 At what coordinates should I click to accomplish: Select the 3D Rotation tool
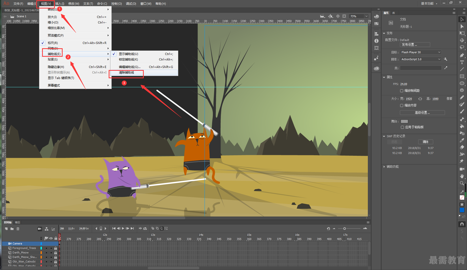pos(462,40)
